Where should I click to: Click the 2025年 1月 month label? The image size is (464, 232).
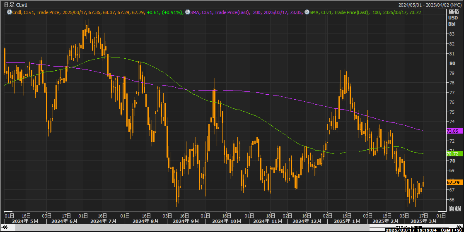pyautogui.click(x=347, y=221)
